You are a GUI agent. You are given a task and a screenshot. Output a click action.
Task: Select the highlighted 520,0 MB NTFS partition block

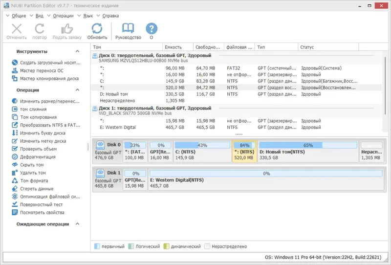coord(244,151)
